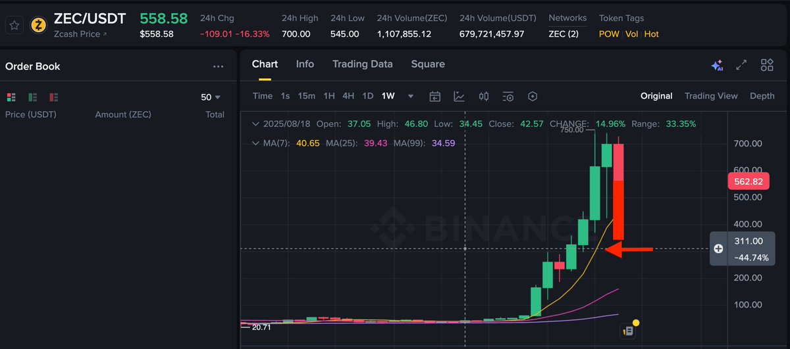The height and width of the screenshot is (349, 790).
Task: Select the 15m interval
Action: (x=306, y=96)
